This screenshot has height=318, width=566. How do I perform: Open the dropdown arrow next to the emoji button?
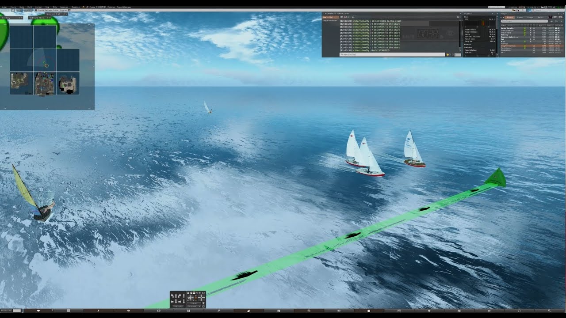[x=451, y=55]
